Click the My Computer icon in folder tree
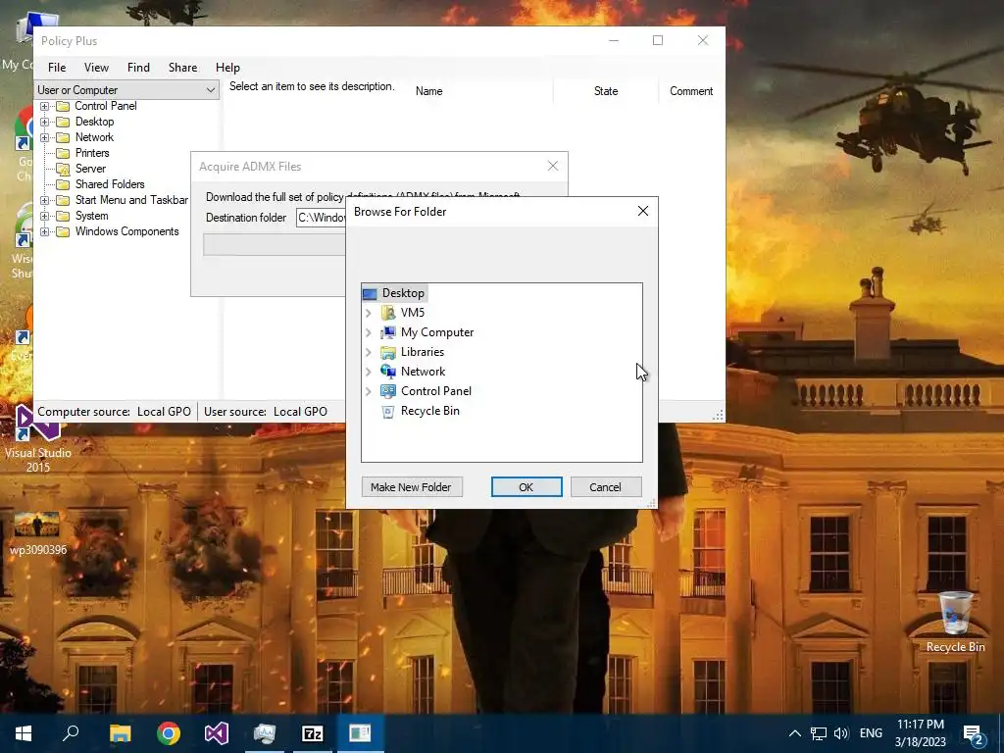Screen dimensions: 1004x753 pyautogui.click(x=388, y=332)
